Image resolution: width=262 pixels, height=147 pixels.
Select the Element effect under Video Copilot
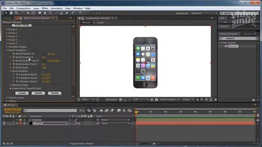[x=233, y=46]
